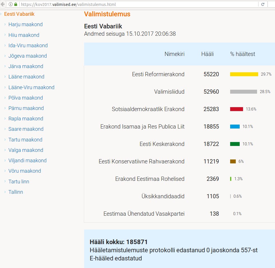This screenshot has height=268, width=275.
Task: Click the blue Isamaa ja Res Publica bar
Action: coord(235,127)
